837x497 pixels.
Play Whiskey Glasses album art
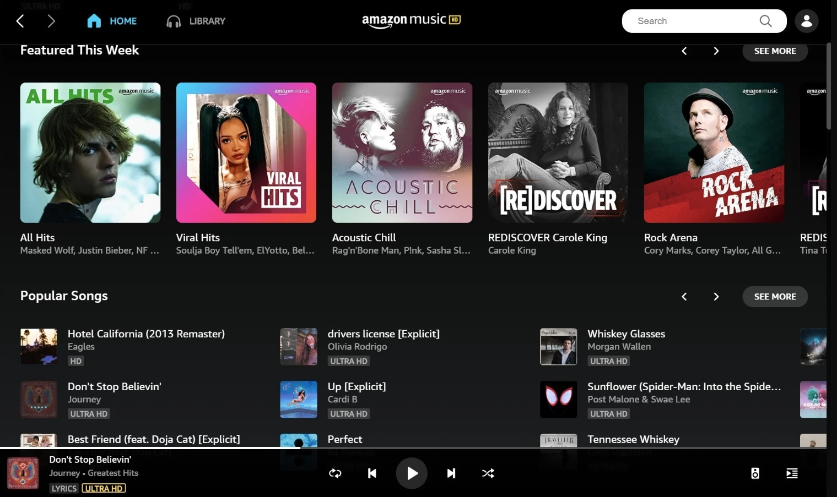pyautogui.click(x=559, y=347)
